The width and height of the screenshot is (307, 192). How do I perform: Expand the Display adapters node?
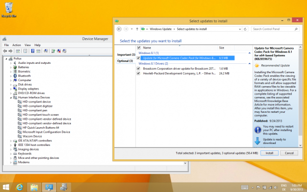point(11,89)
